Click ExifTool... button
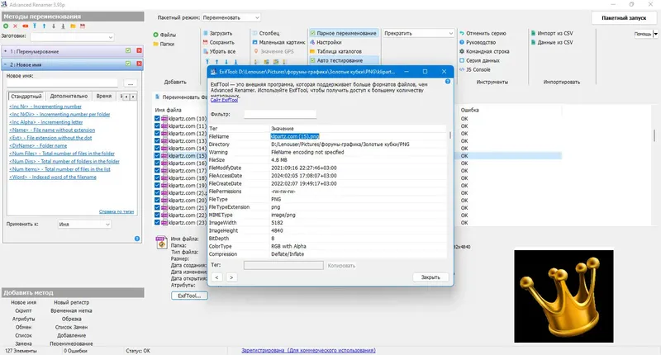Image resolution: width=661 pixels, height=355 pixels. 189,296
